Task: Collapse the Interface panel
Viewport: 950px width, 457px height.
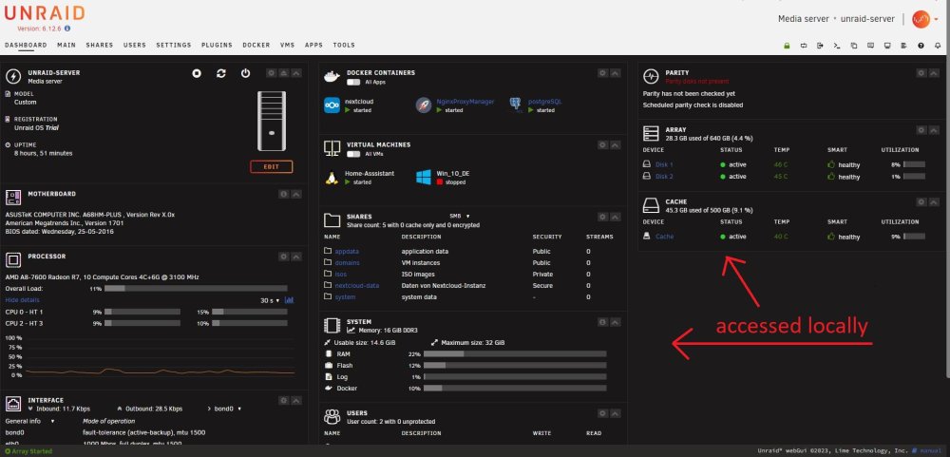Action: [296, 401]
